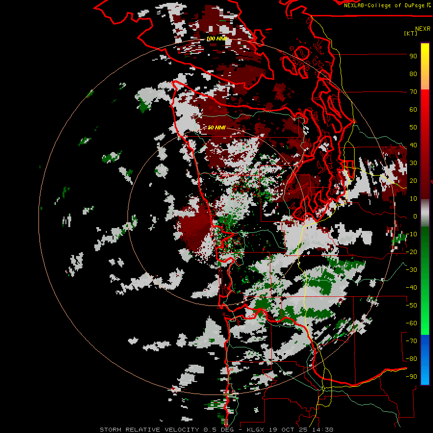Select the 20 value on velocity scale
The image size is (433, 433).
(413, 181)
